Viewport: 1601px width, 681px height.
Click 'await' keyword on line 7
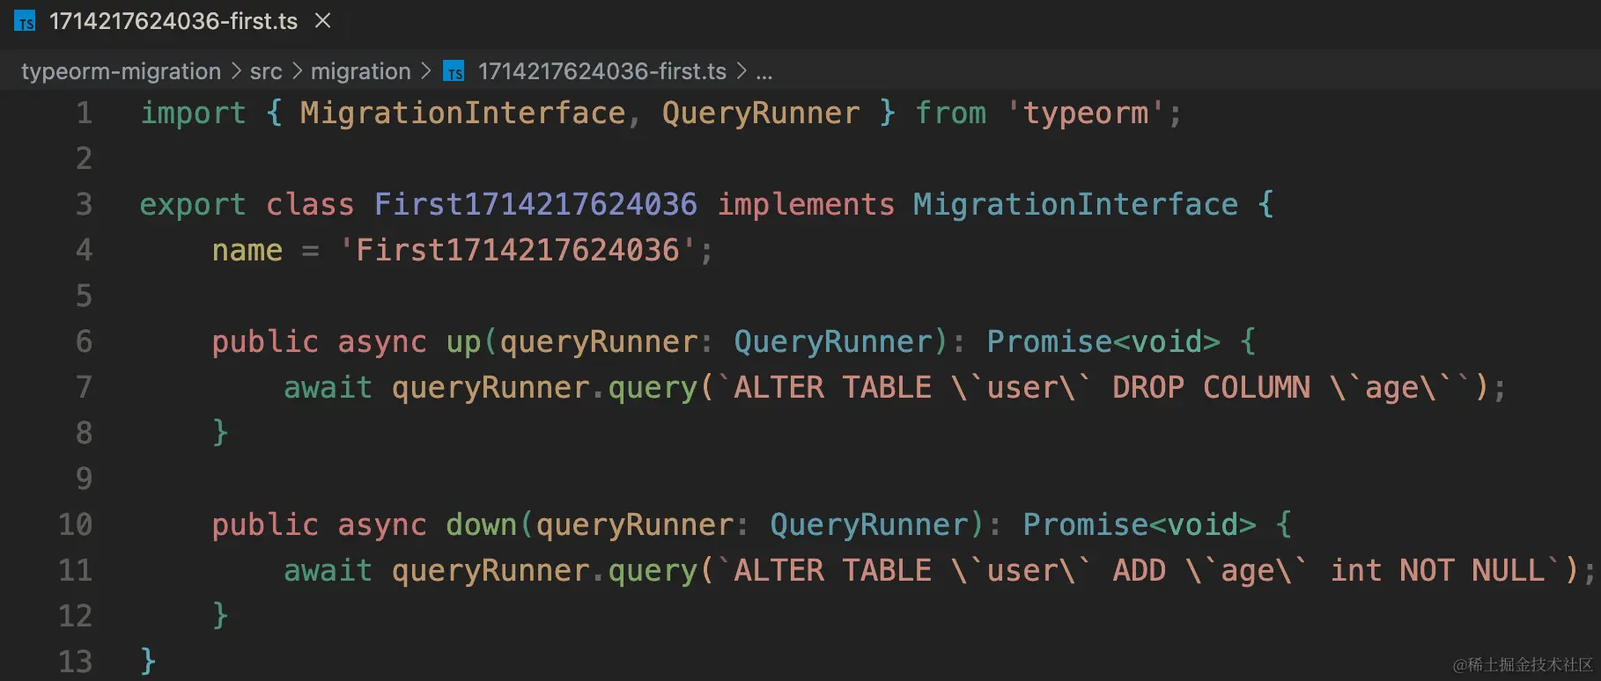328,387
